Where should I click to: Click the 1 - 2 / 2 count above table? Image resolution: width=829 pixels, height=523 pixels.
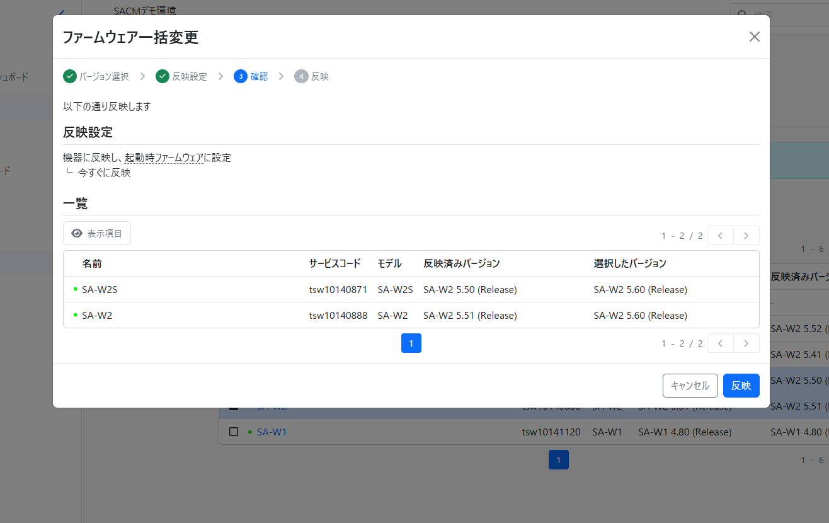[682, 236]
